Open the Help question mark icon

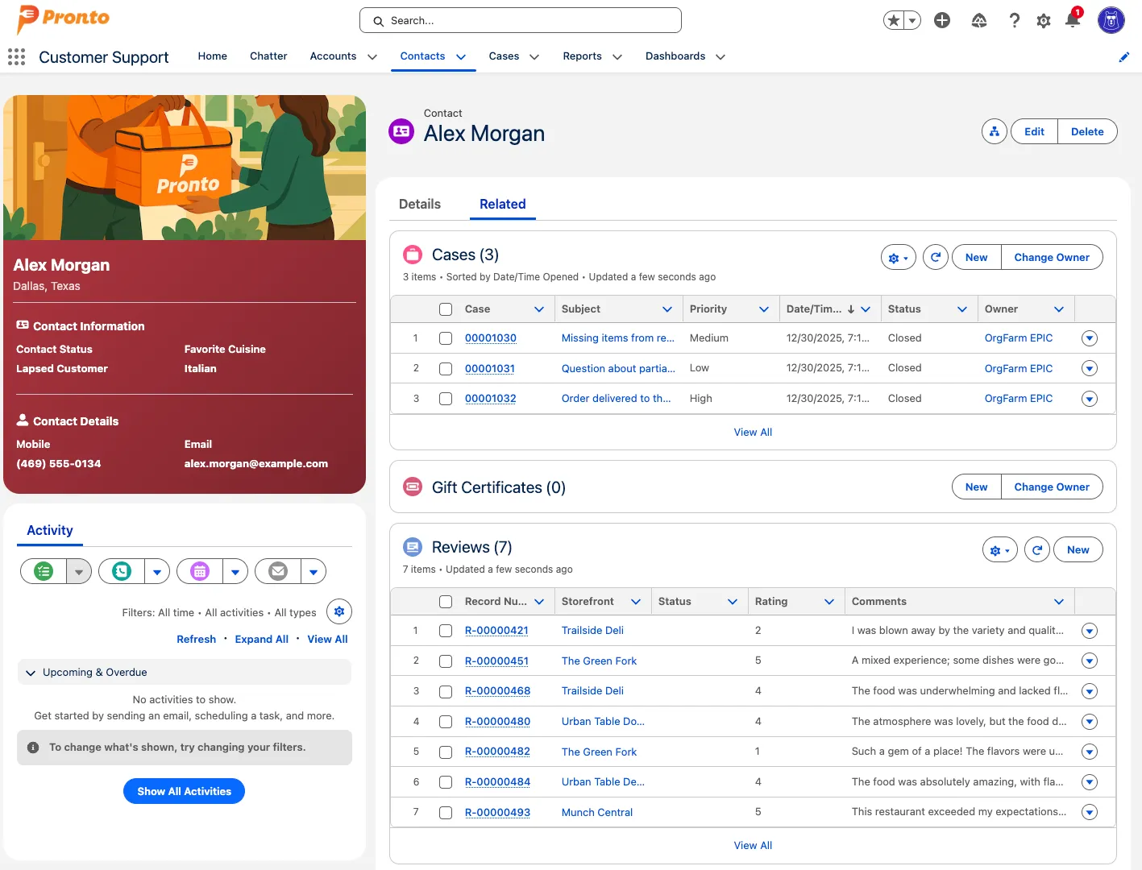1015,21
